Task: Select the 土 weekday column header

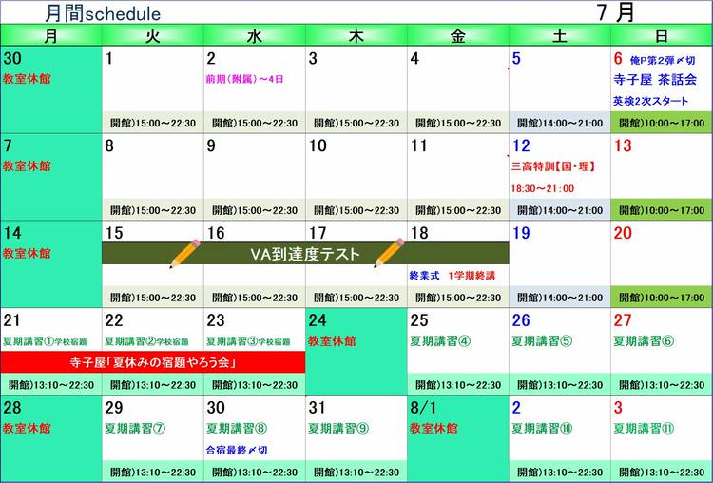Action: click(559, 36)
